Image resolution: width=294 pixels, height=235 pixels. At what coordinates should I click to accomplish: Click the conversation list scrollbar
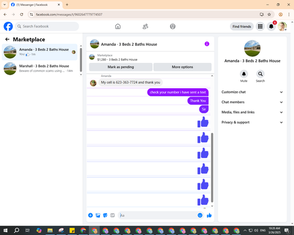pos(81,60)
